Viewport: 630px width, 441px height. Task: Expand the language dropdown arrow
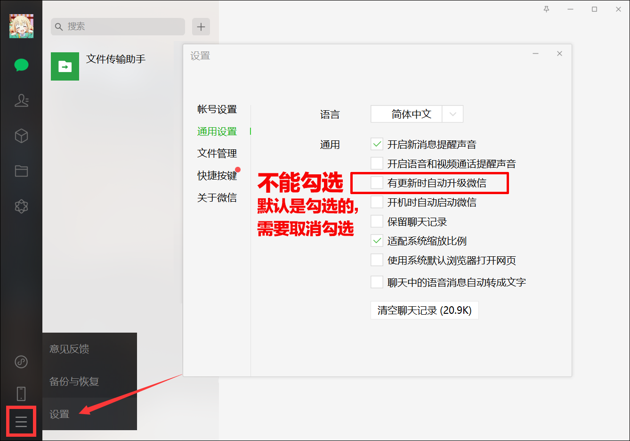(452, 114)
